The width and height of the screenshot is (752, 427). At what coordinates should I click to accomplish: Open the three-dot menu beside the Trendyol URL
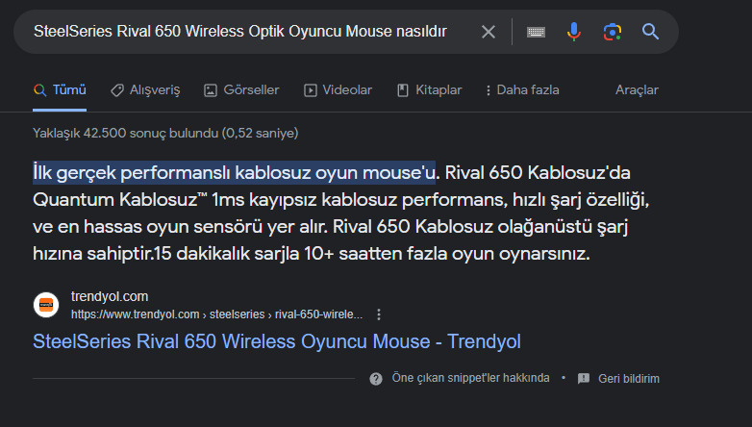click(380, 314)
